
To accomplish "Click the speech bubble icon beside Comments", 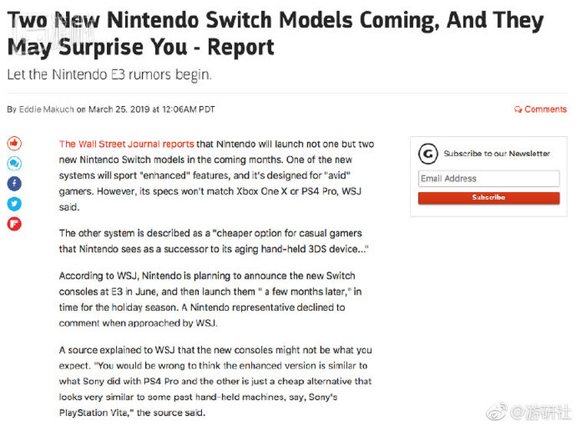I will tap(518, 110).
